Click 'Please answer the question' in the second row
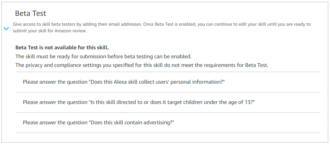 point(55,102)
